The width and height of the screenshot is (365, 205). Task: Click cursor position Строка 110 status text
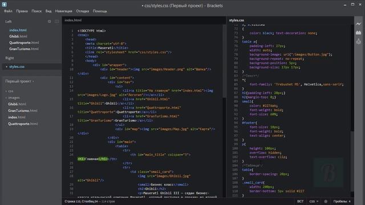[81, 202]
